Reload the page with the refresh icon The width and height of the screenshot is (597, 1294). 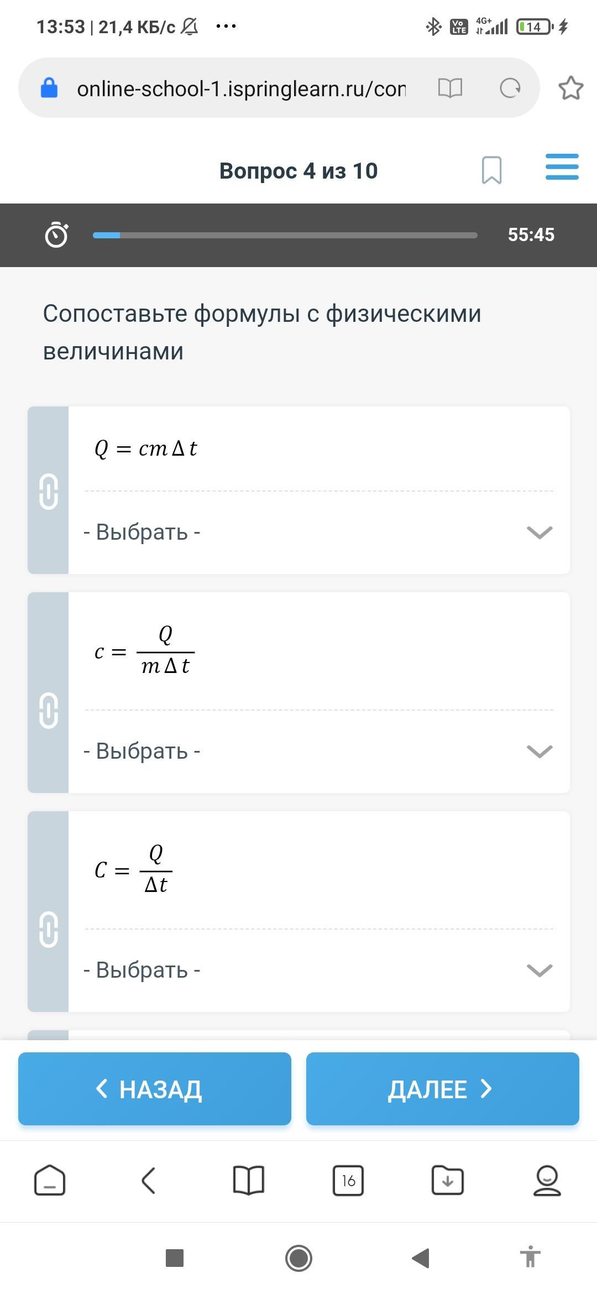tap(510, 88)
